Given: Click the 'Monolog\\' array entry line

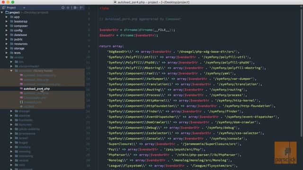Looking at the screenshot, I should 170,161.
